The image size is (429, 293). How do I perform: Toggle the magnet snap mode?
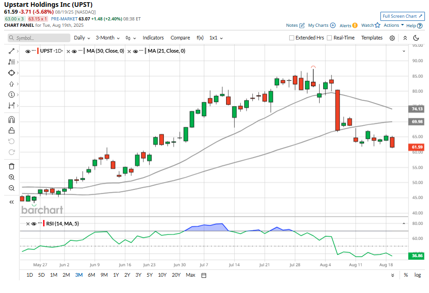pyautogui.click(x=11, y=120)
